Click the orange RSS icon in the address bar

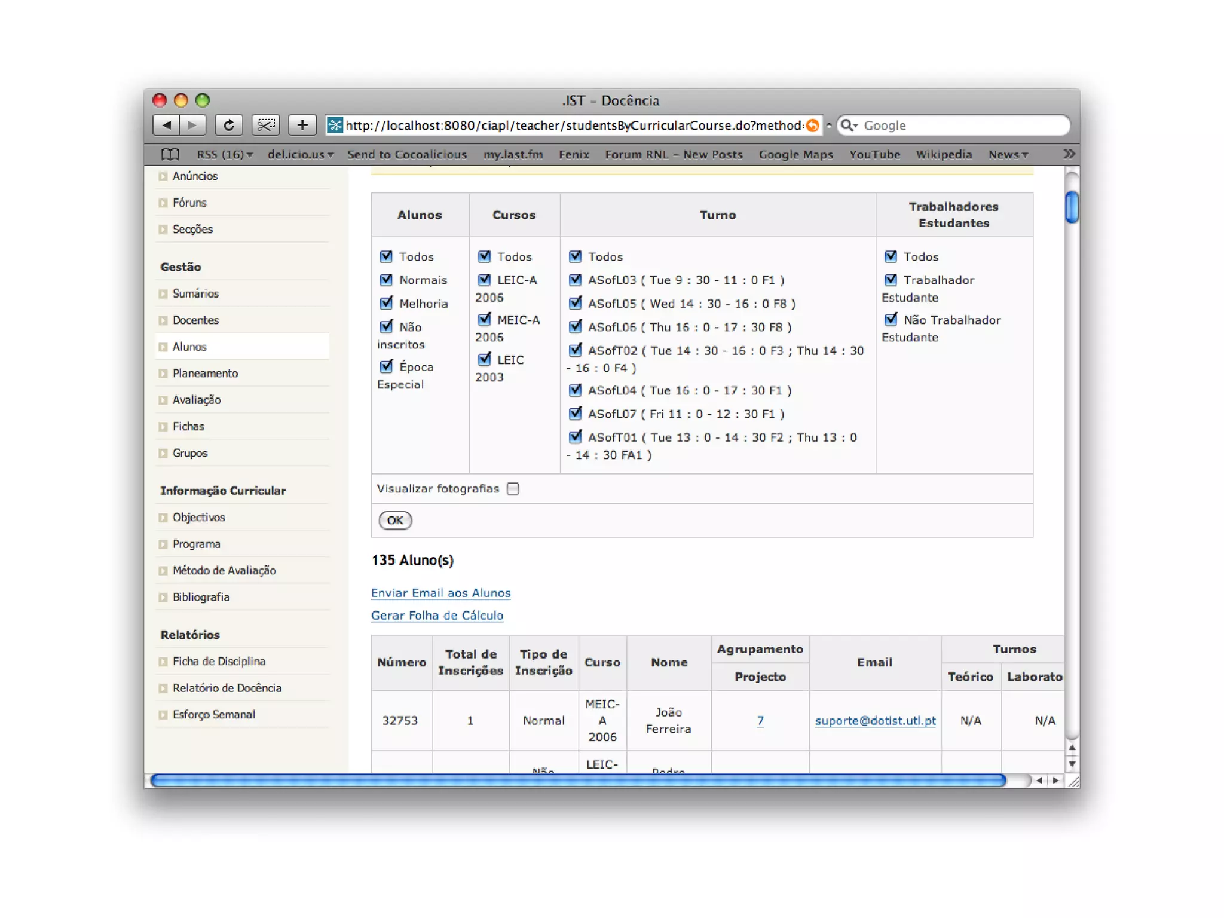812,126
